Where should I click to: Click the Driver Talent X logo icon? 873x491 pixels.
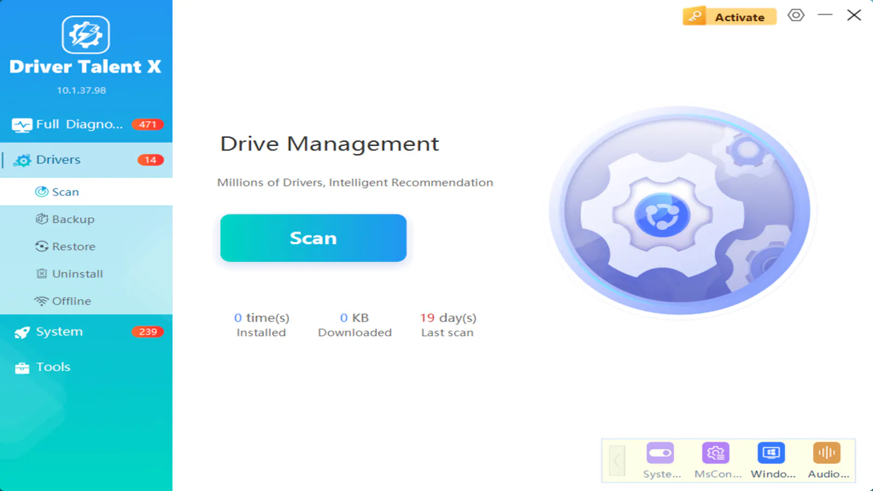coord(86,34)
